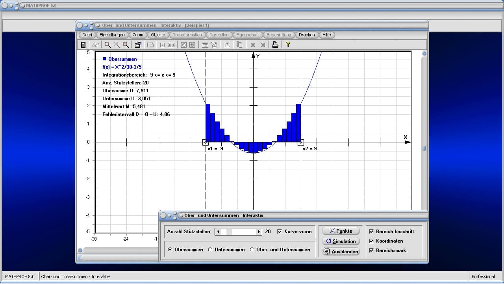Decrease Stützstellen with left arrow
Viewport: 504px width, 284px height.
[218, 232]
